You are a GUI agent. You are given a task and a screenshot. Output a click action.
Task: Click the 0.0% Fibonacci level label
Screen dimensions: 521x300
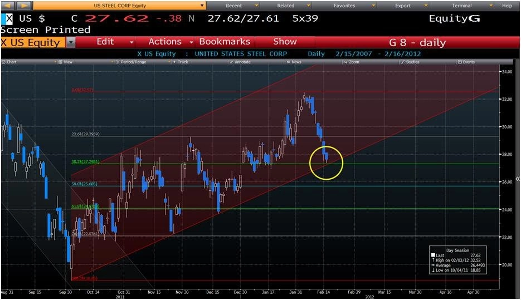pos(82,90)
